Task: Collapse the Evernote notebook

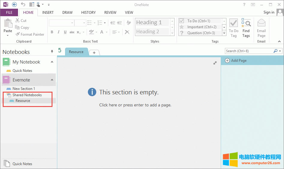Action: (x=52, y=80)
